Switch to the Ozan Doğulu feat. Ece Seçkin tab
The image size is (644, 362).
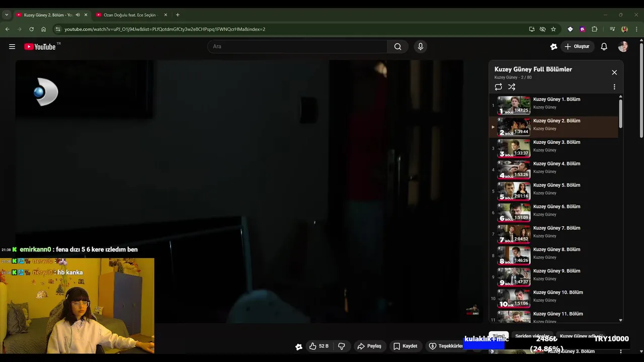pyautogui.click(x=130, y=15)
